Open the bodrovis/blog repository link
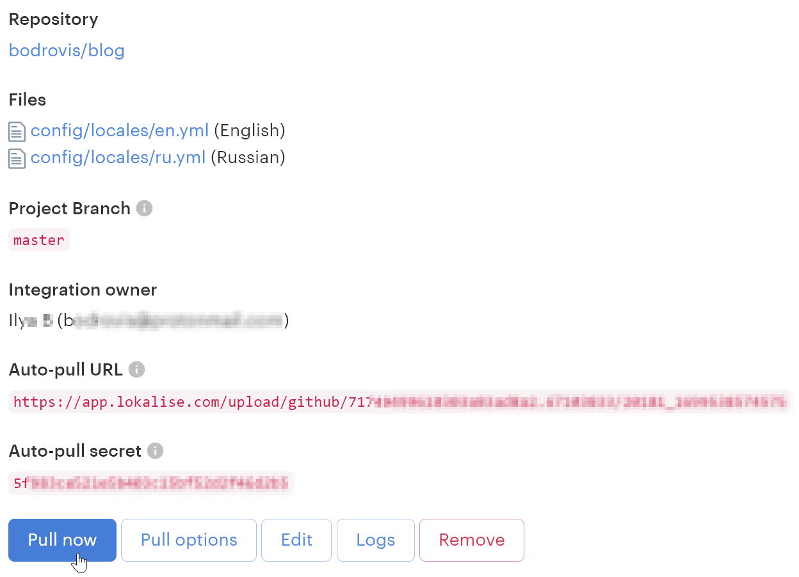799x577 pixels. pyautogui.click(x=67, y=51)
